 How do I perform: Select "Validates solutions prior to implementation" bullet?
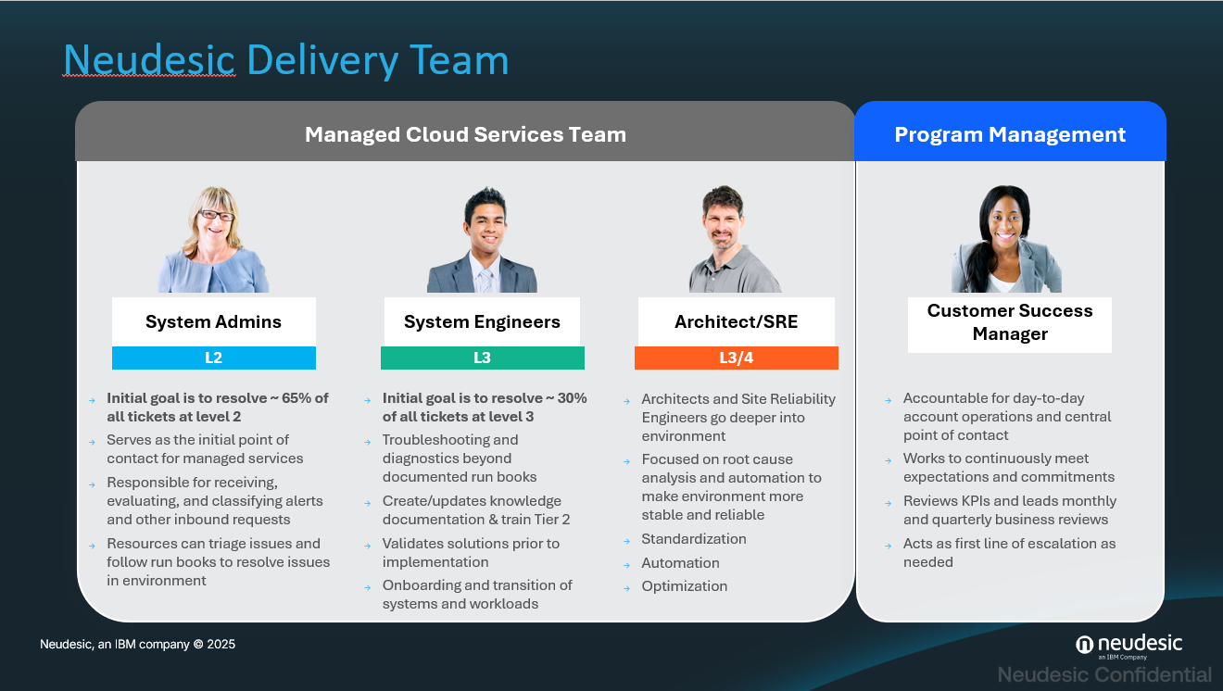point(471,553)
